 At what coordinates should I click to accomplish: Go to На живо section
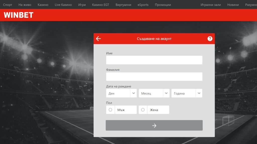click(25, 5)
